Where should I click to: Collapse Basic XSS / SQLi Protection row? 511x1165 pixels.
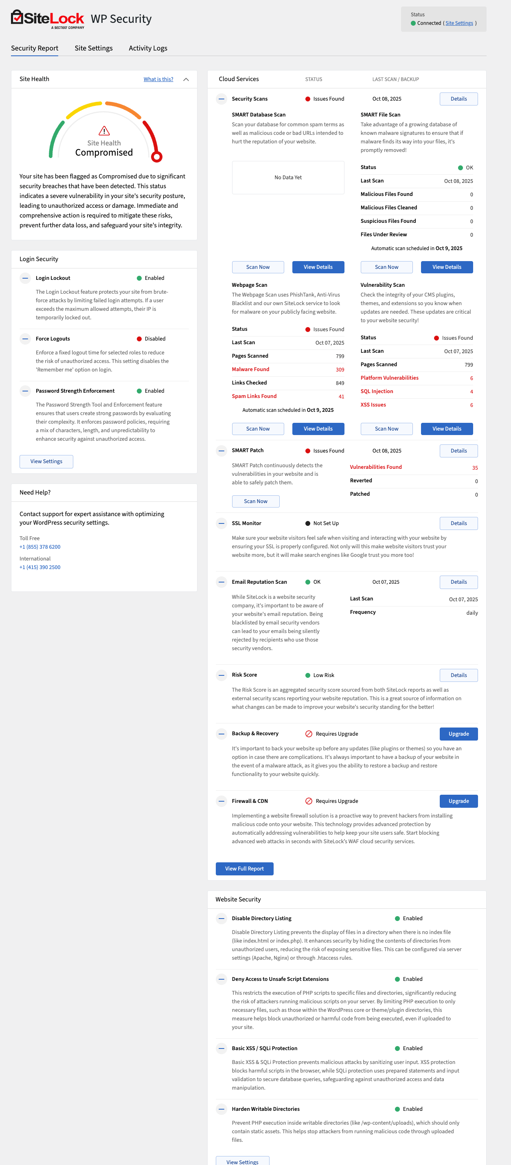[x=221, y=1048]
